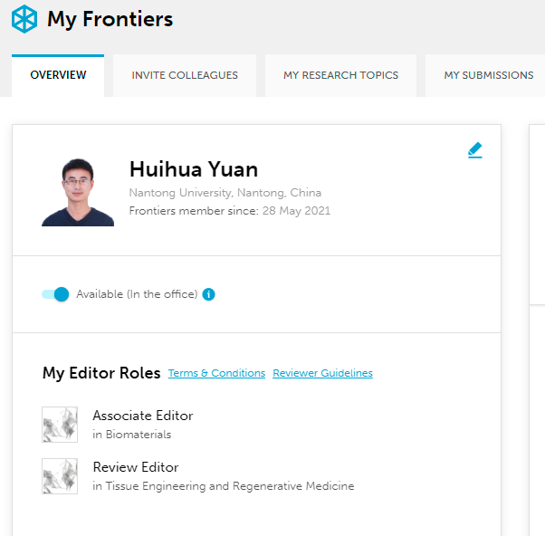Open the Reviewer Guidelines link
This screenshot has height=536, width=545.
(322, 373)
